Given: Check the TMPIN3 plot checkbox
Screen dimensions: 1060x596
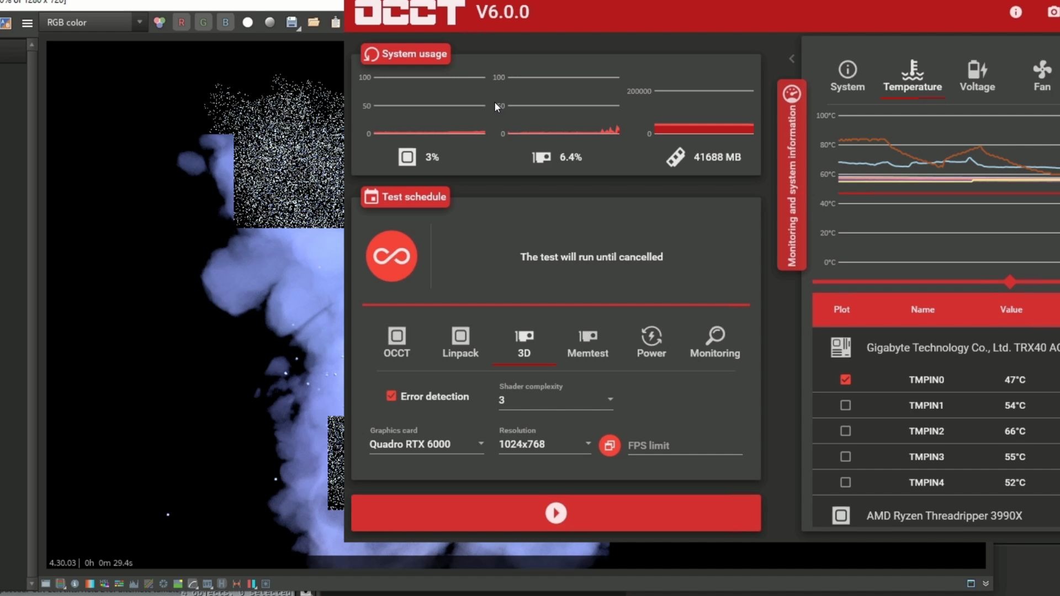Looking at the screenshot, I should 845,457.
